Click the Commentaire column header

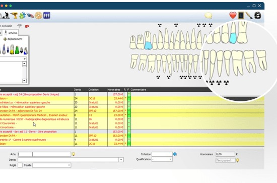[138, 90]
